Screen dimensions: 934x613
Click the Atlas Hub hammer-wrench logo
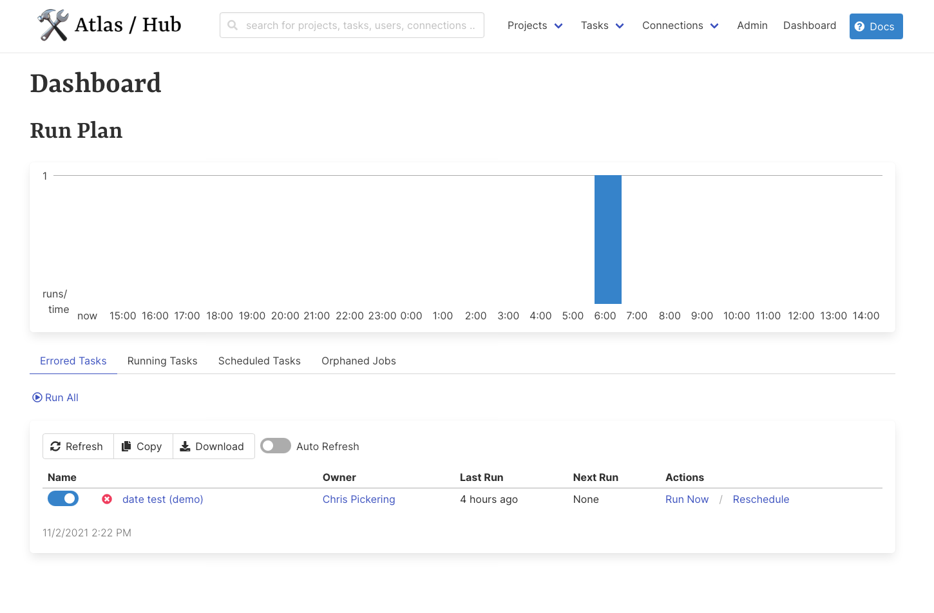(x=53, y=25)
